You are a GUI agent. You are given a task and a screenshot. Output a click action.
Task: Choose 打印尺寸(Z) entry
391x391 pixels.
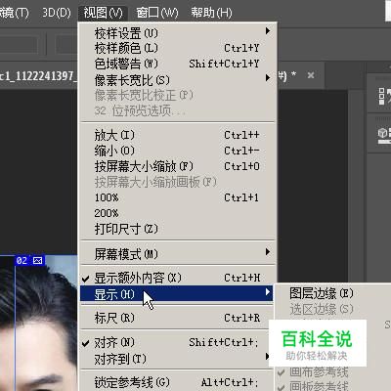178,229
